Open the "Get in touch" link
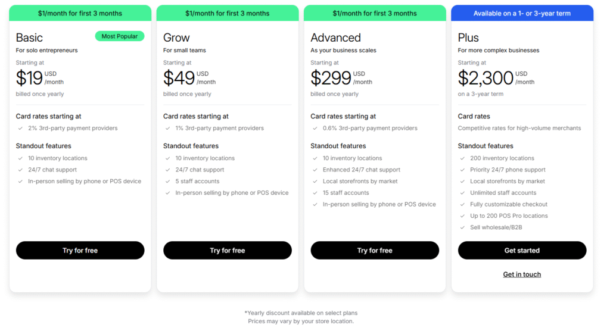 [x=522, y=274]
